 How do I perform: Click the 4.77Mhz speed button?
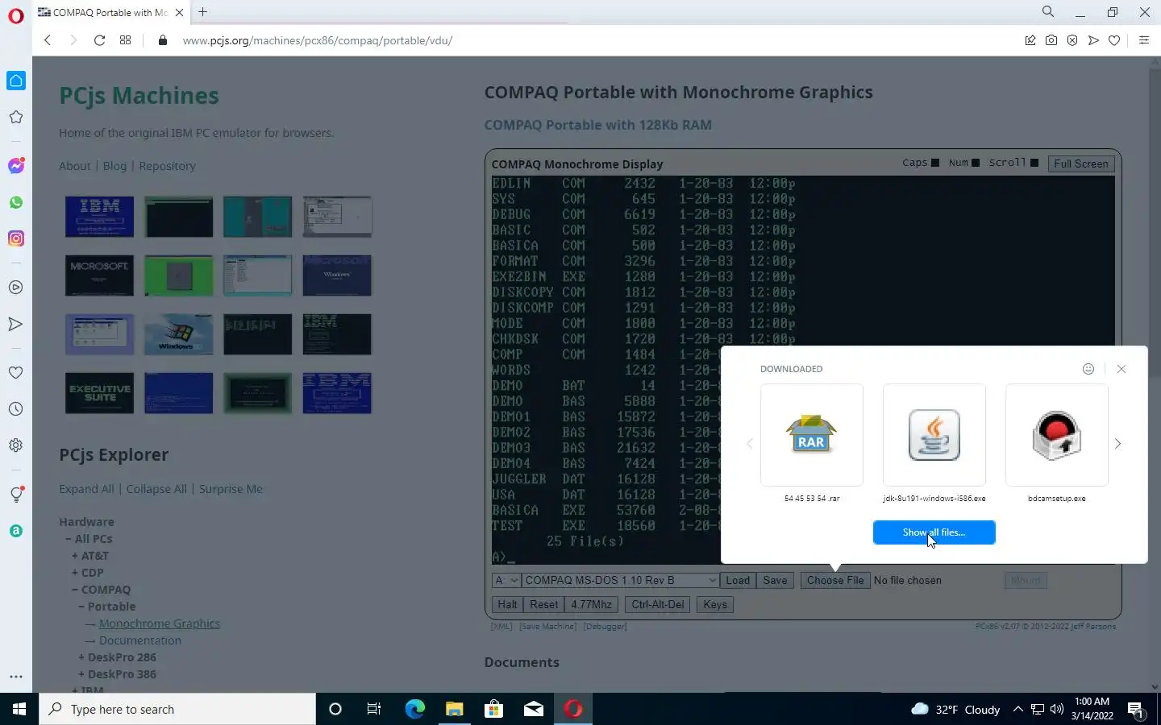pos(591,604)
